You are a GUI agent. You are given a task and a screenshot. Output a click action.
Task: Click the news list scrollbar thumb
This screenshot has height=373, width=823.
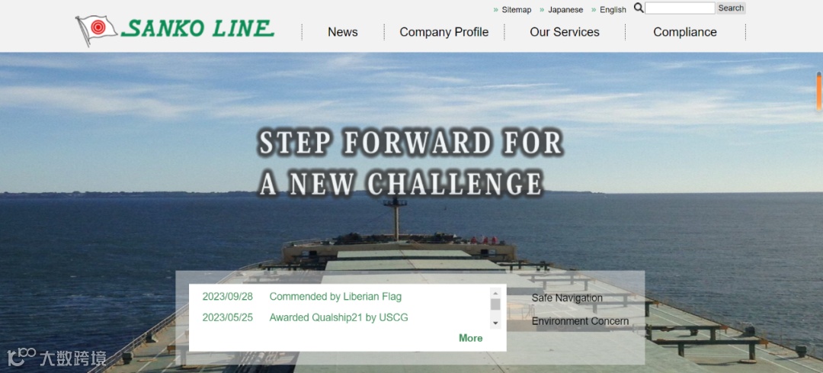coord(495,304)
